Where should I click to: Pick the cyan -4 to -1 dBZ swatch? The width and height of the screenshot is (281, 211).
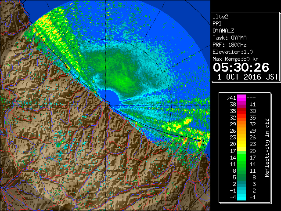[241, 197]
